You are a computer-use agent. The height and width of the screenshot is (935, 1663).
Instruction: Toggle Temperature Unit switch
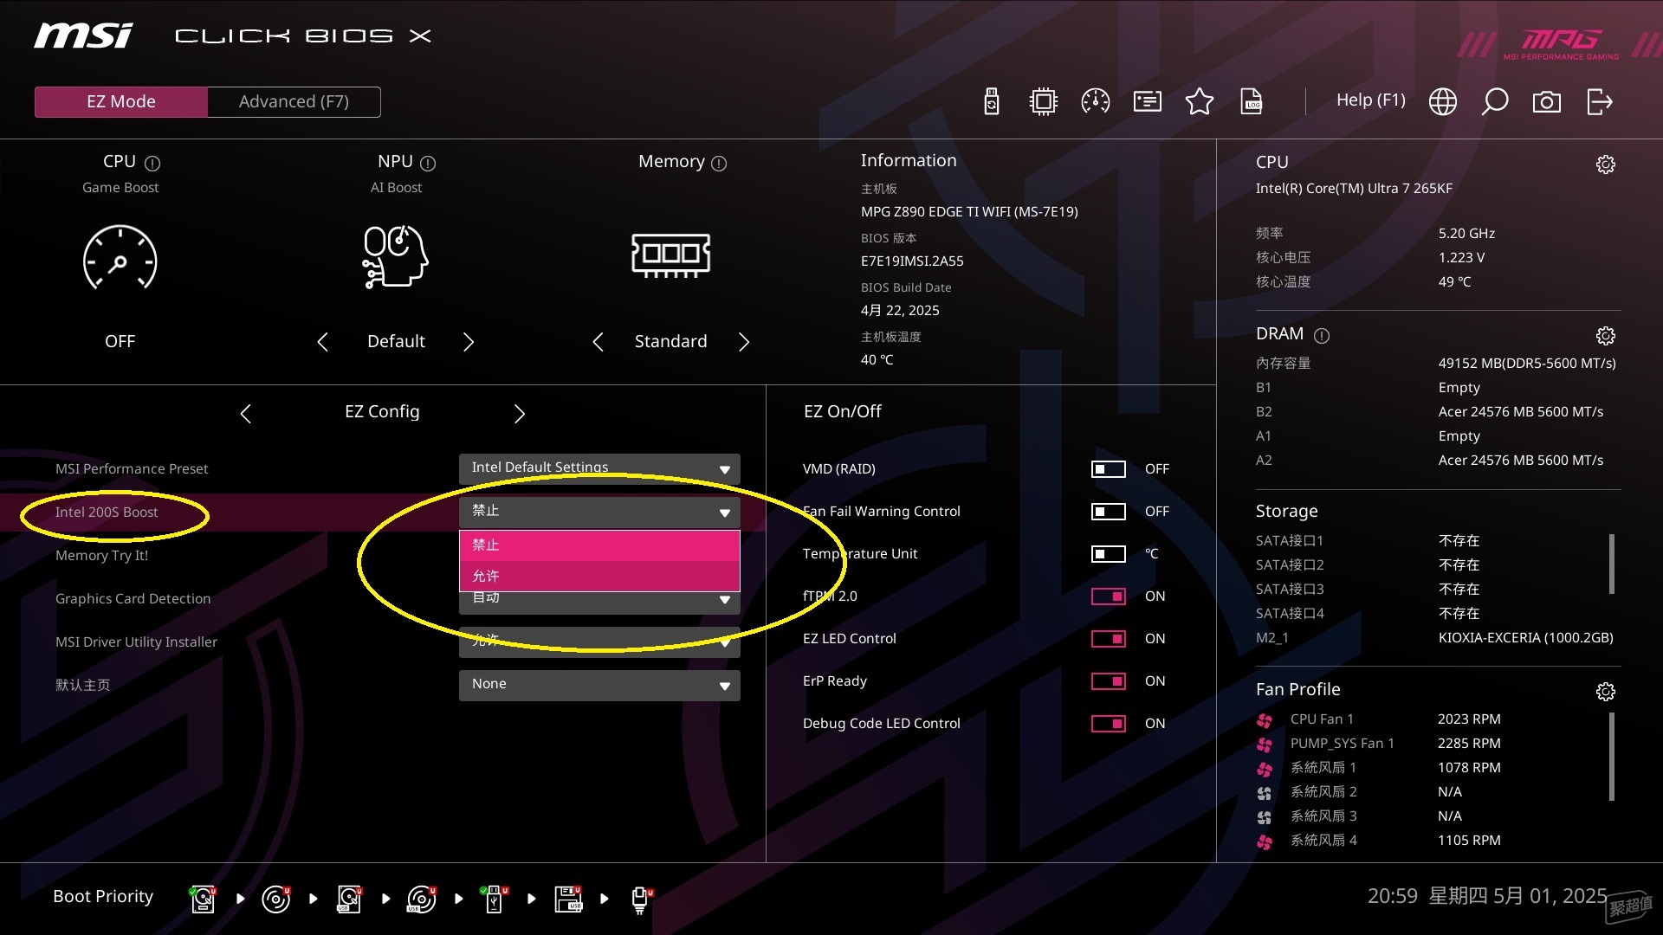pyautogui.click(x=1108, y=554)
